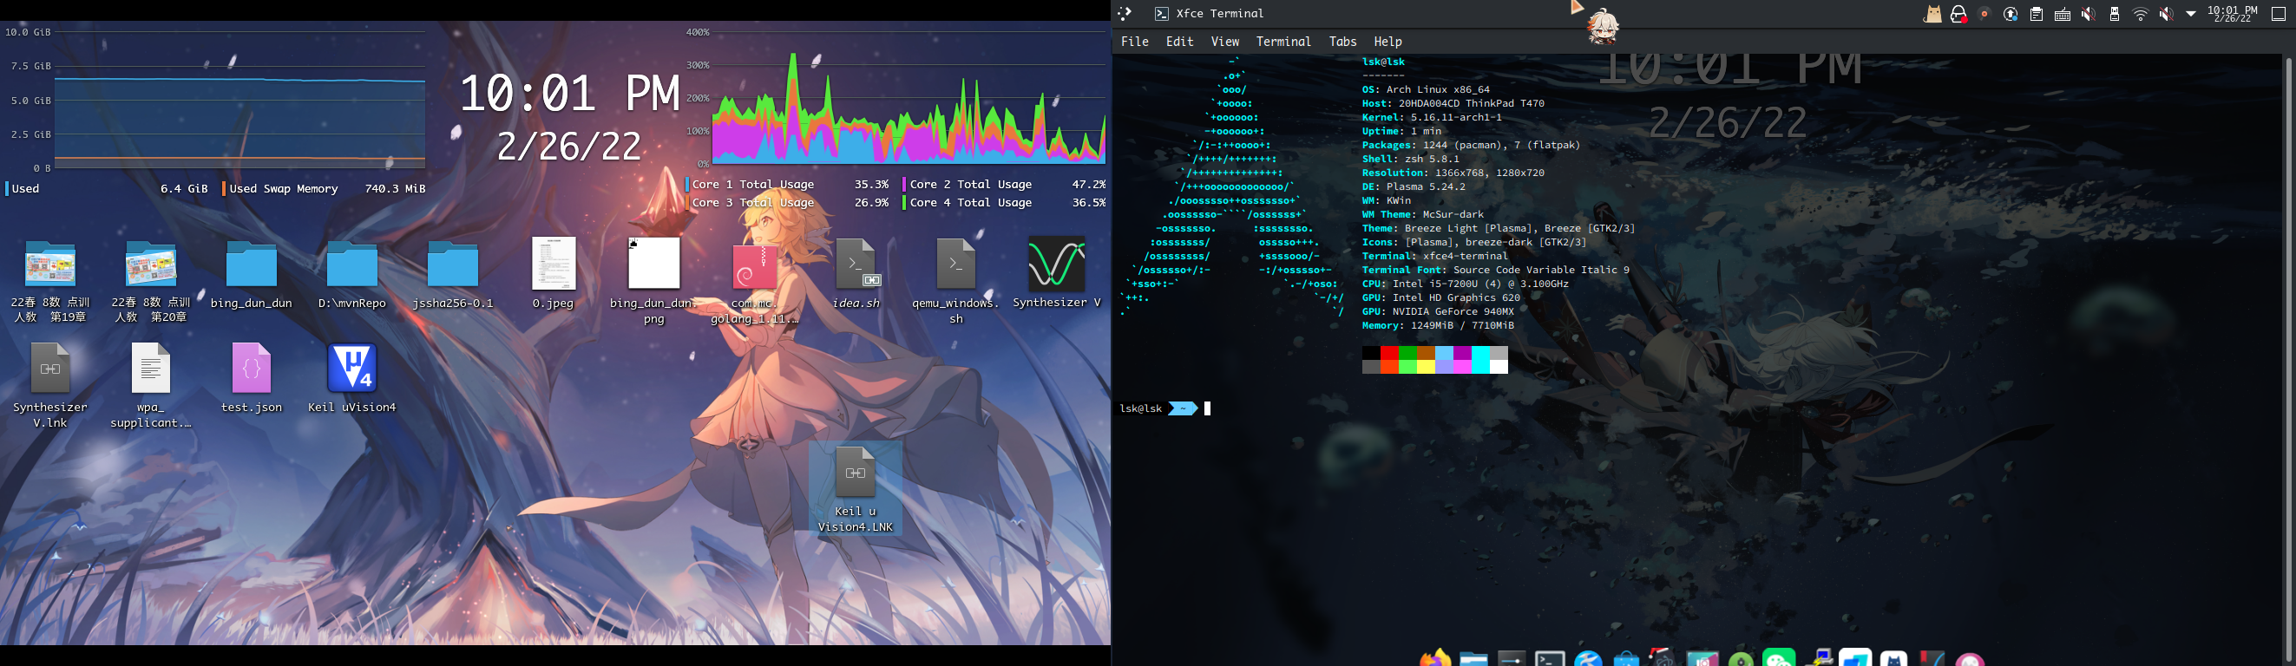Image resolution: width=2296 pixels, height=666 pixels.
Task: Click the 'Memory: 1249MiB / 7710MiB' line
Action: point(1438,326)
